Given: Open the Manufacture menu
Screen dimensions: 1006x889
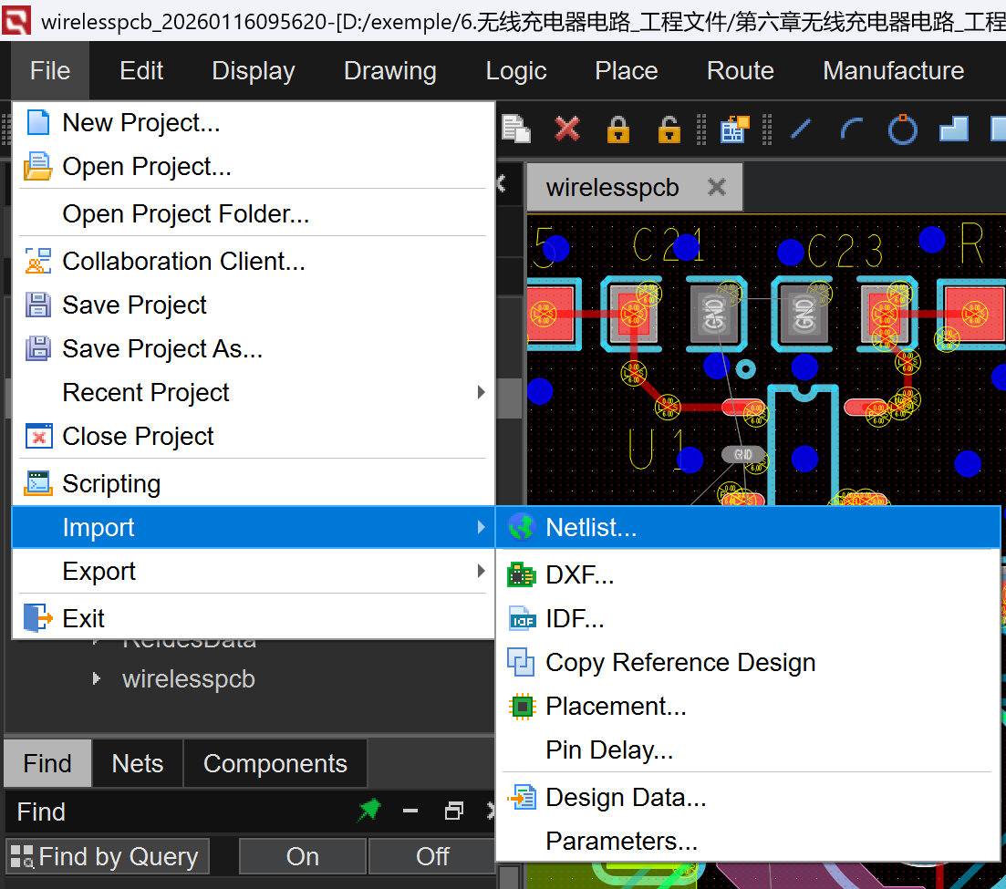Looking at the screenshot, I should 893,71.
